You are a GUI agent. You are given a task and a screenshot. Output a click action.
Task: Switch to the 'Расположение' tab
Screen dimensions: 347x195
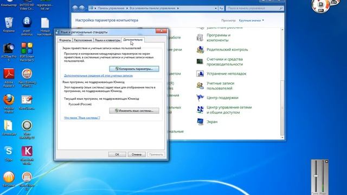pos(83,40)
